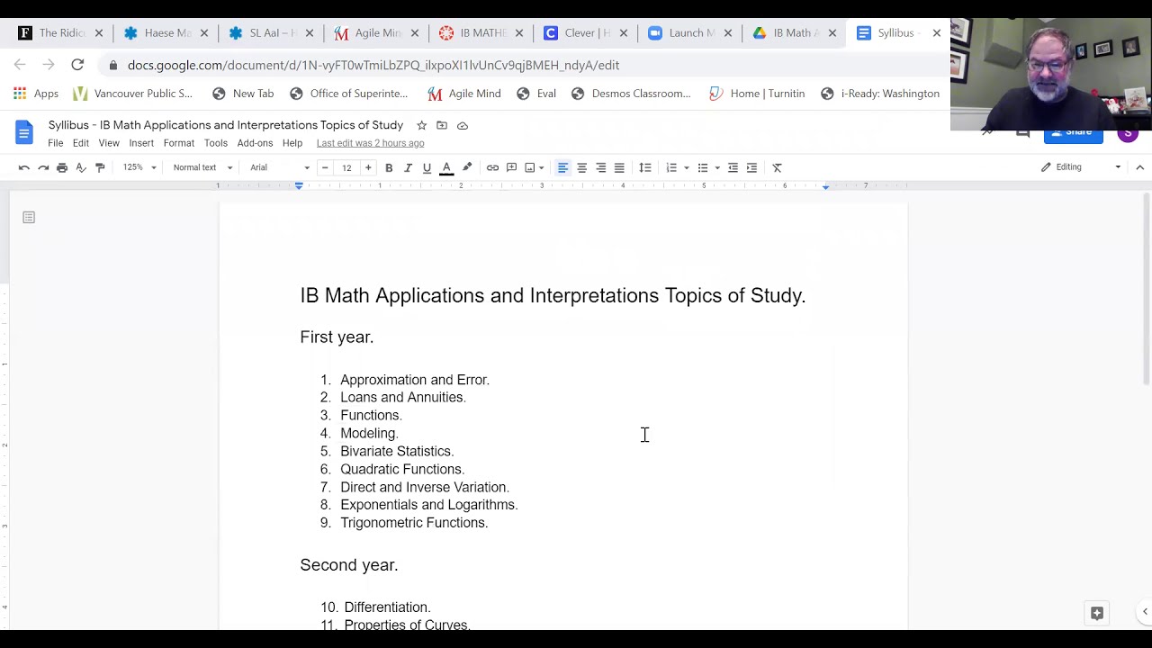The height and width of the screenshot is (648, 1152).
Task: Print the document with printer icon
Action: (62, 167)
